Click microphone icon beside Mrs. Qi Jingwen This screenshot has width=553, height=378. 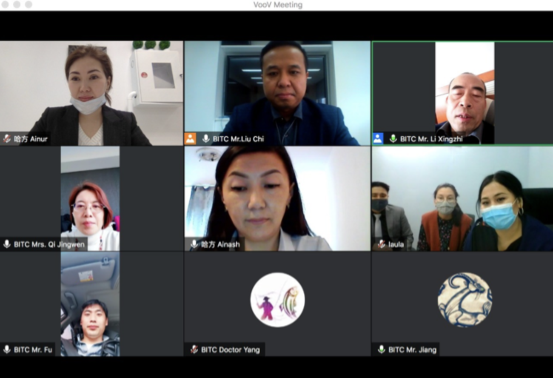(6, 244)
